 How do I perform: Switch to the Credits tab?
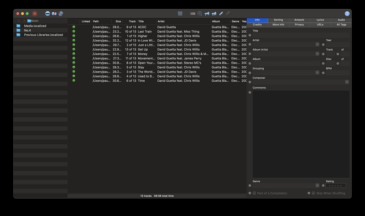(257, 25)
